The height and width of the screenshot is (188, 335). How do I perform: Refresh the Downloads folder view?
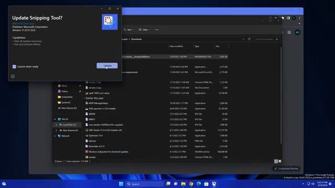(x=249, y=39)
